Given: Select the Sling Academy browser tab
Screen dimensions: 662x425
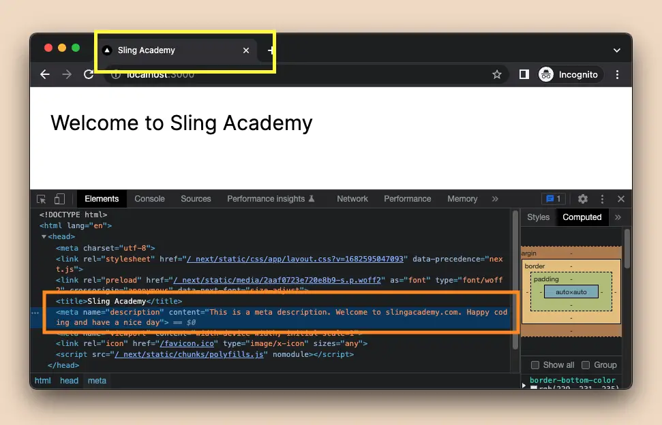Looking at the screenshot, I should tap(177, 50).
